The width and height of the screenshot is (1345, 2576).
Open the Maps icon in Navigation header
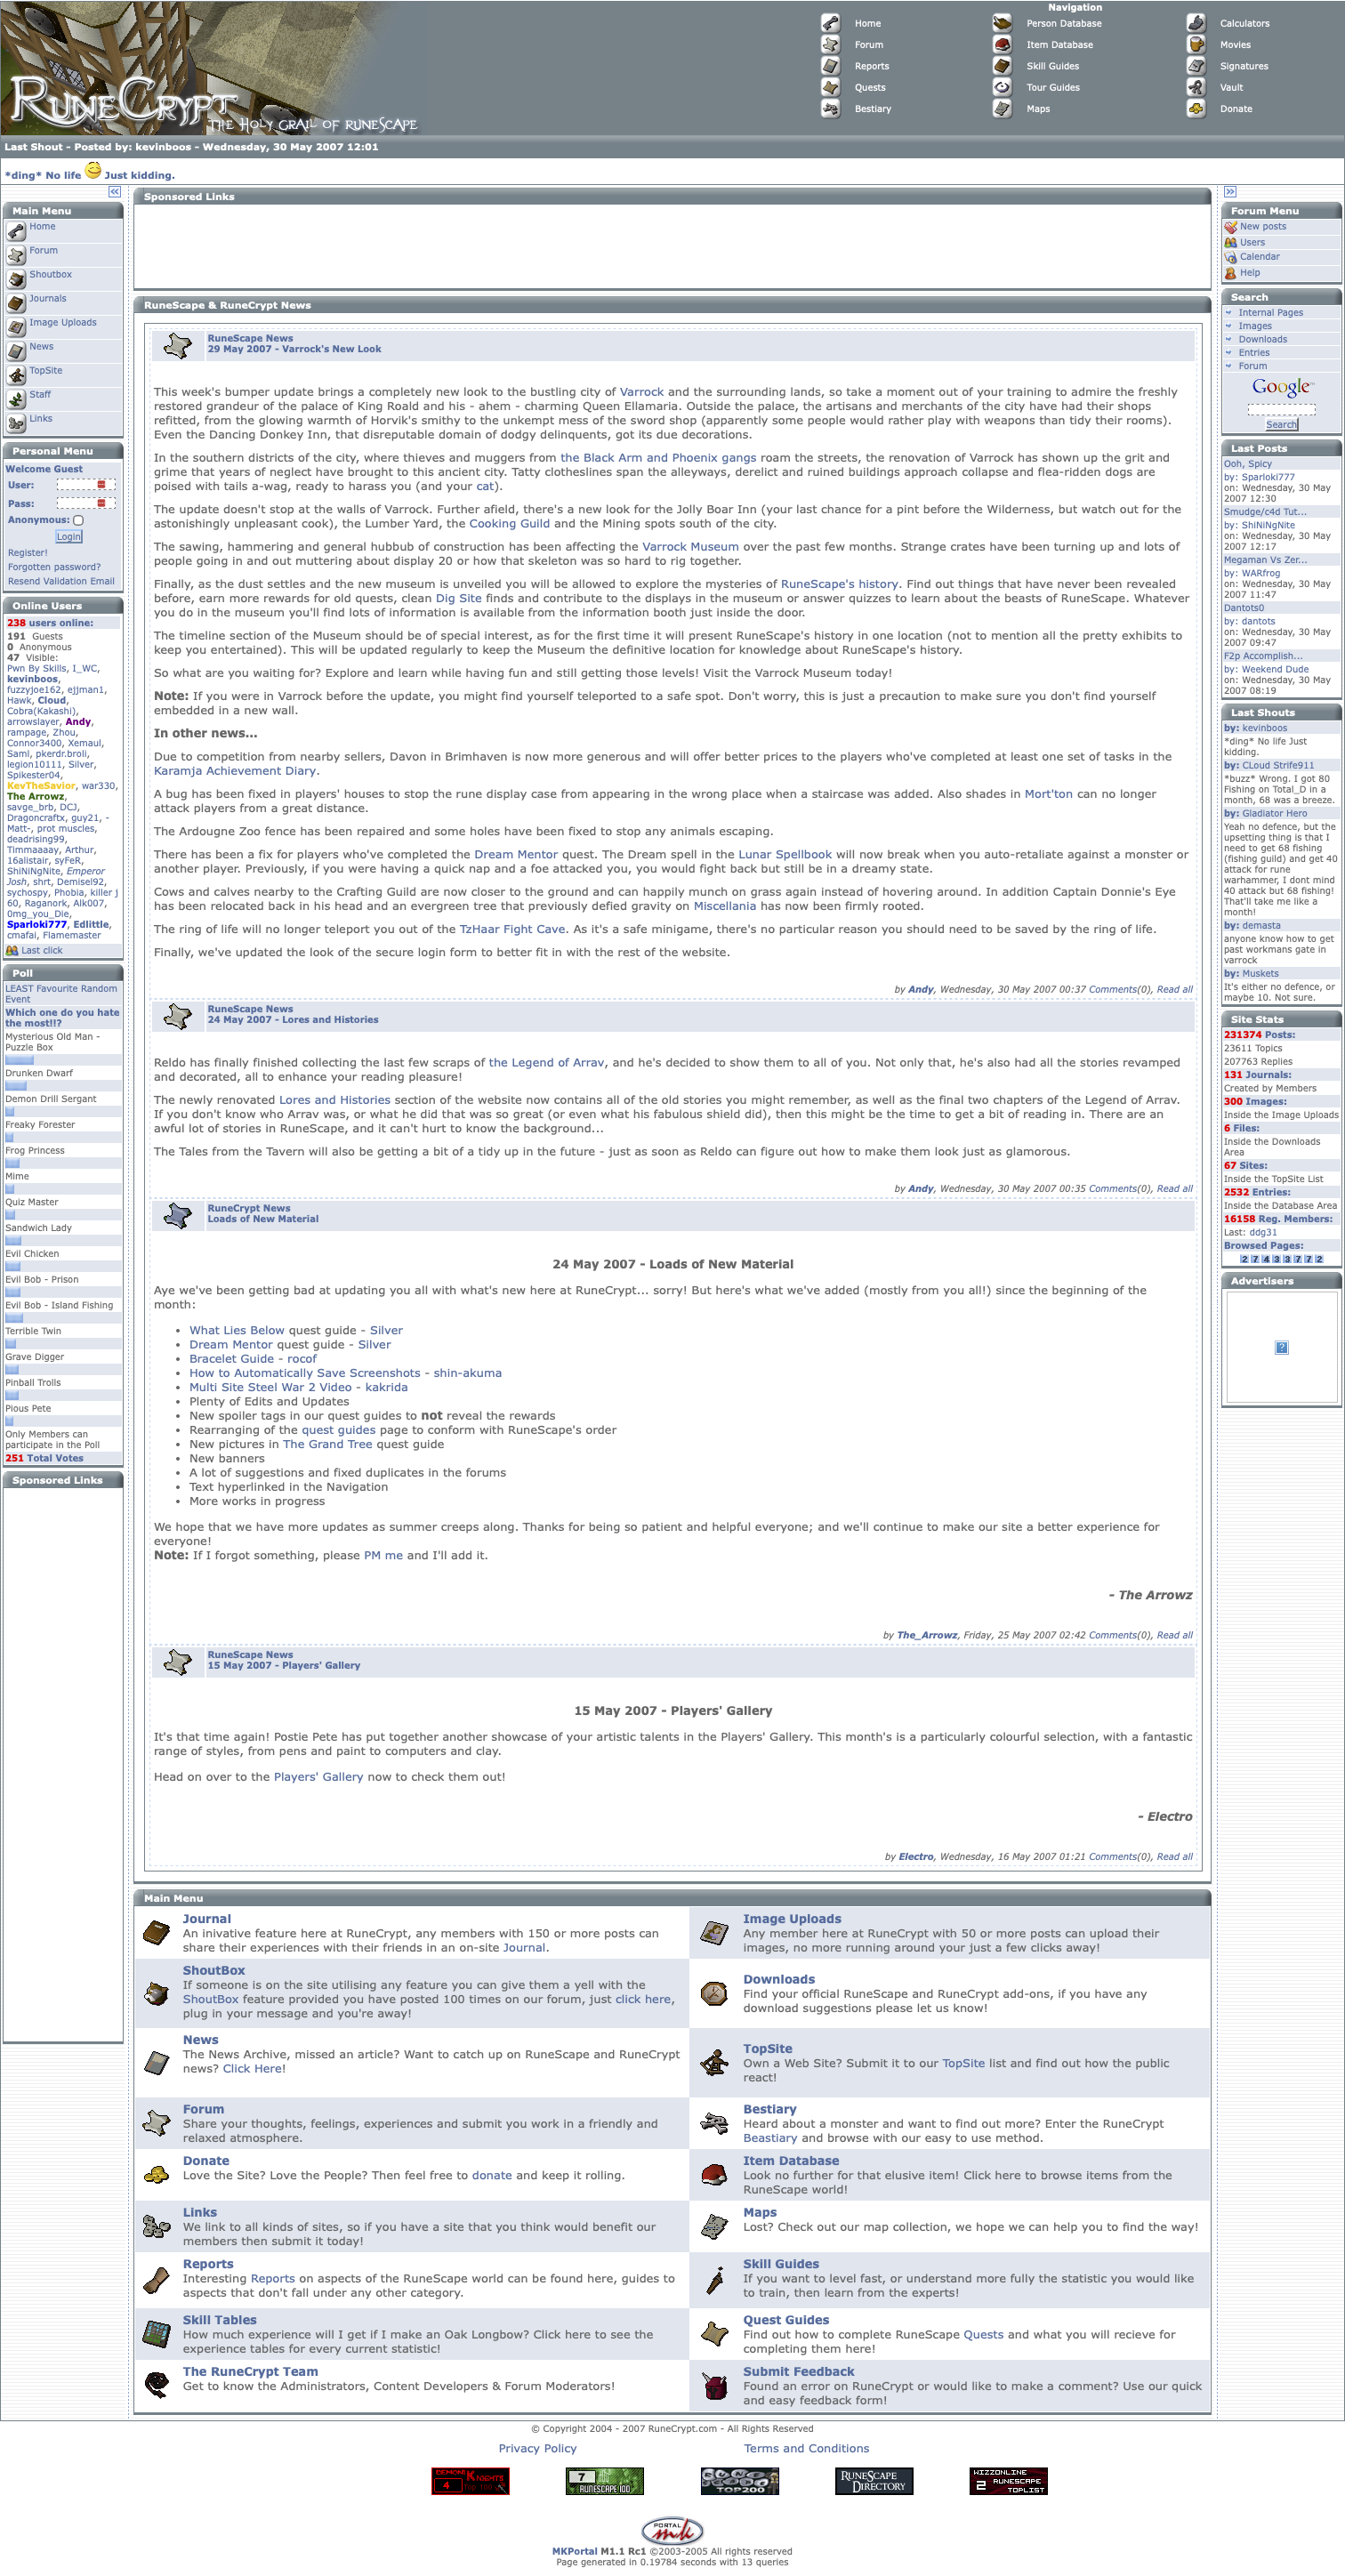coord(1002,108)
